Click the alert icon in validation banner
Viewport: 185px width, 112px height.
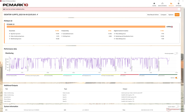[4, 9]
